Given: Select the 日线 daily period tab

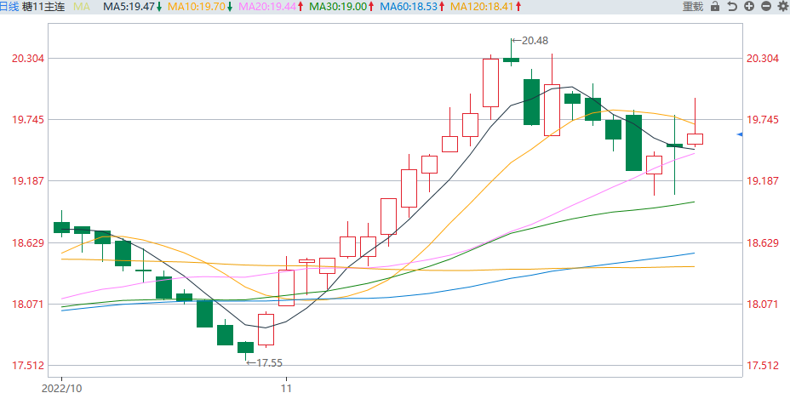Looking at the screenshot, I should [10, 7].
